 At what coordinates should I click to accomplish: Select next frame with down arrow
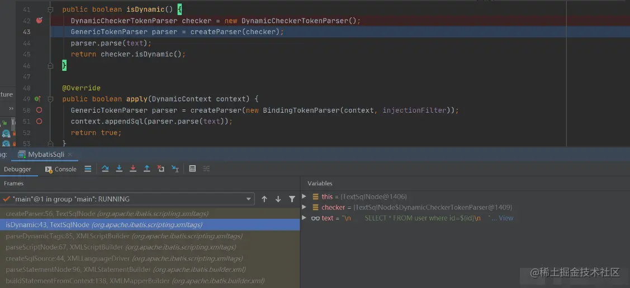(x=278, y=199)
